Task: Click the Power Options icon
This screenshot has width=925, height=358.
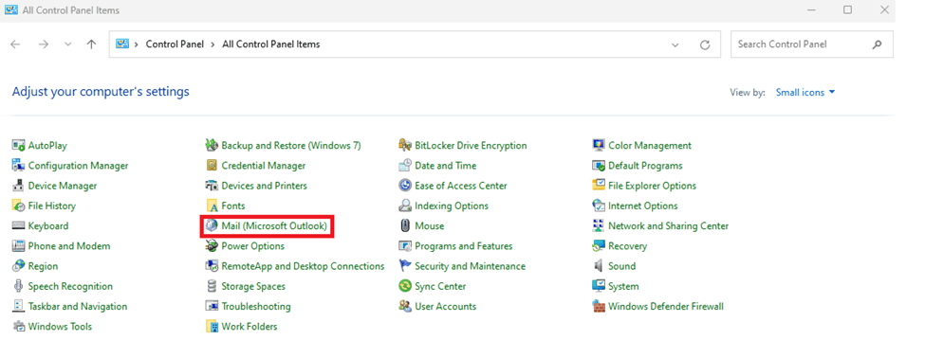Action: tap(212, 245)
